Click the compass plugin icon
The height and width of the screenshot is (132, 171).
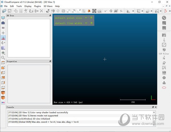coord(164,45)
